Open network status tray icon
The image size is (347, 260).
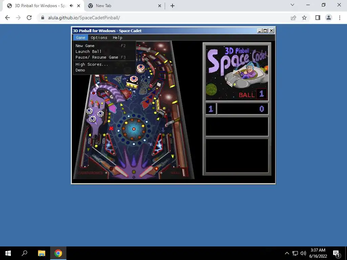pos(295,253)
